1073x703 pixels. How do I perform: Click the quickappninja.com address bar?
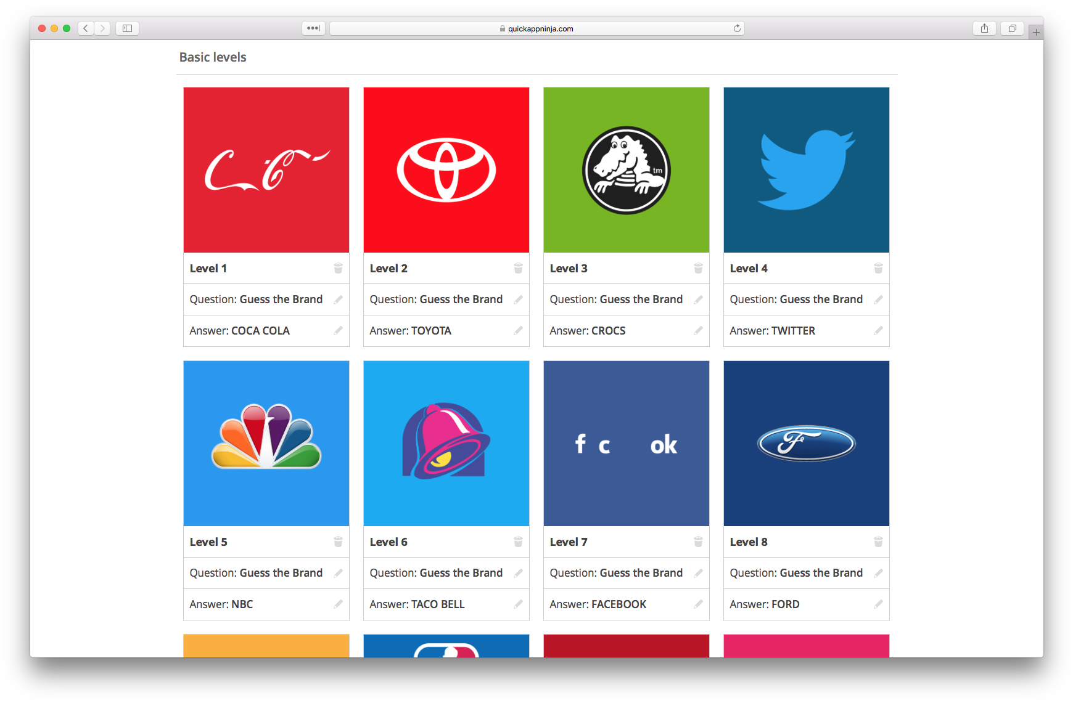tap(537, 28)
